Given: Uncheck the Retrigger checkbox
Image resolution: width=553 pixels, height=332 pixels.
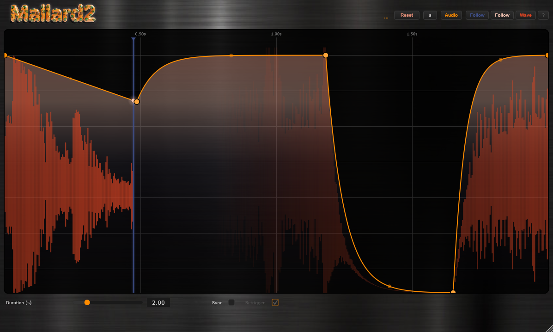Looking at the screenshot, I should (275, 302).
